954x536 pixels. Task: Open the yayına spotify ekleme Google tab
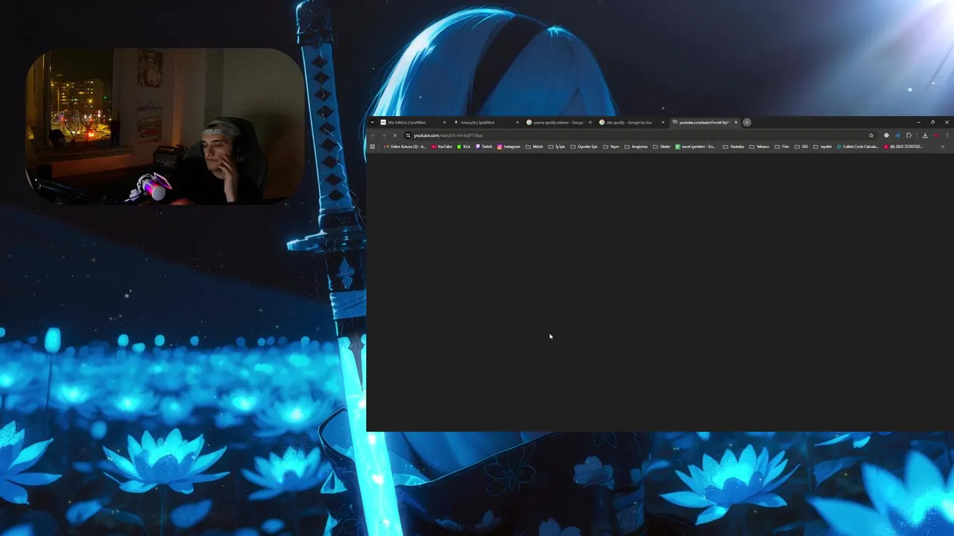[557, 122]
